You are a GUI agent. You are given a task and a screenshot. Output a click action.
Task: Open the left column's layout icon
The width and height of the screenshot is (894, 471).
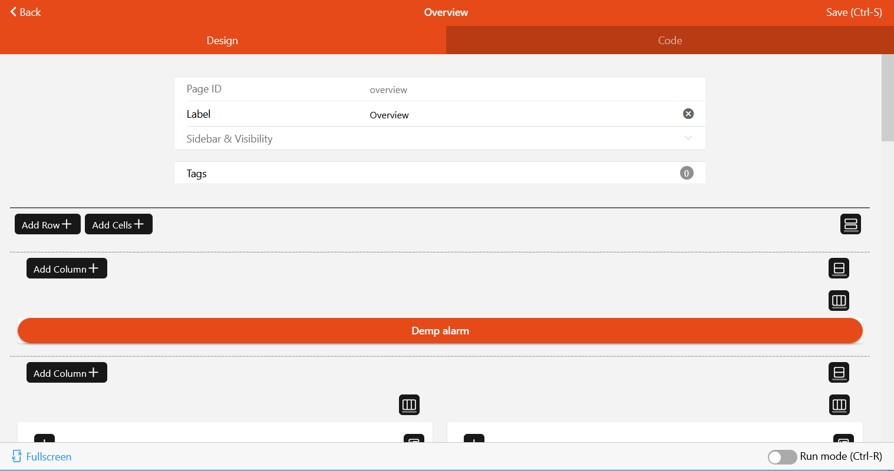coord(409,404)
